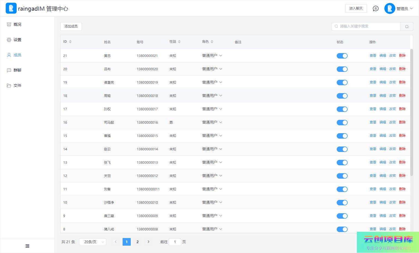Expand the 管理员 account menu
419x253 pixels.
399,9
